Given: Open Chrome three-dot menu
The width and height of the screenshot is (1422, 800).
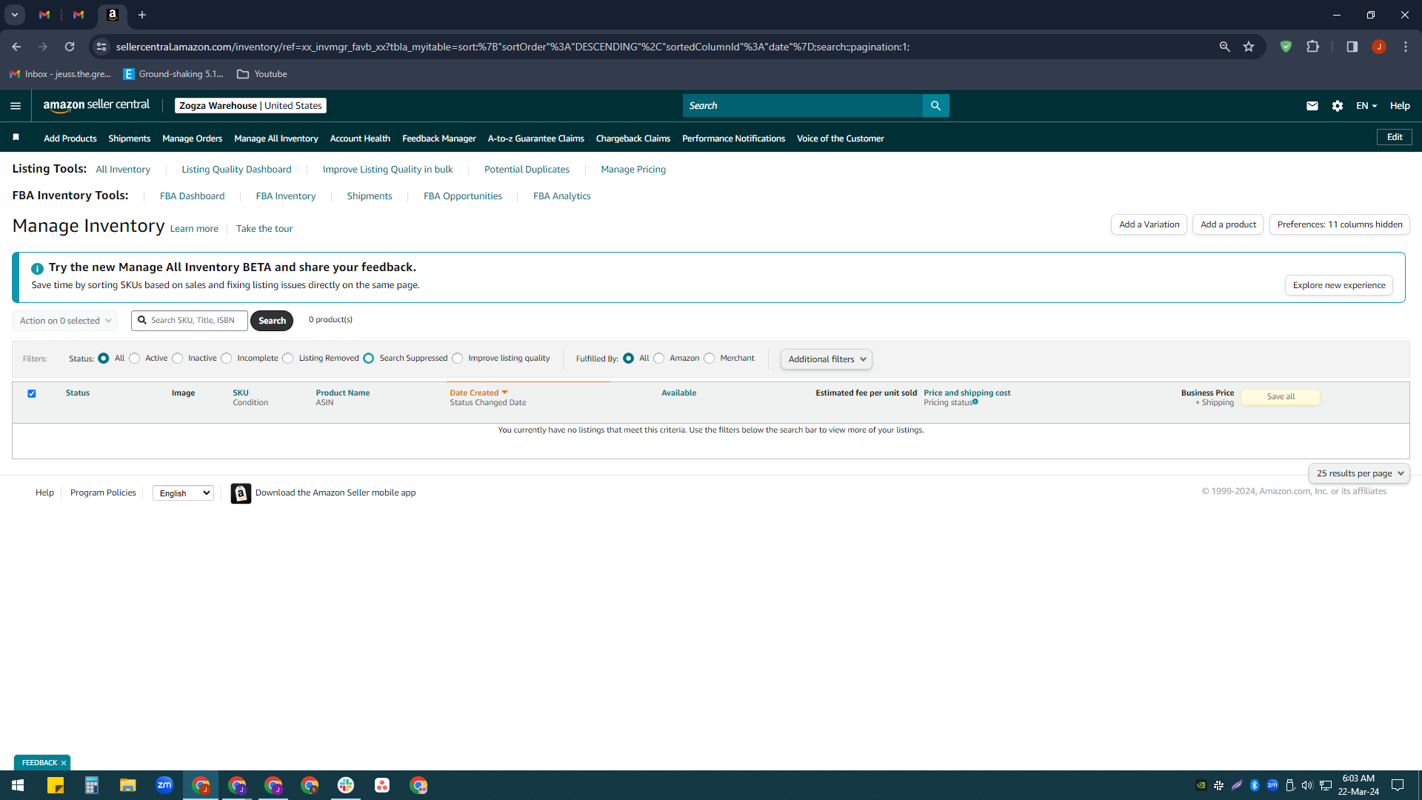Looking at the screenshot, I should point(1405,47).
